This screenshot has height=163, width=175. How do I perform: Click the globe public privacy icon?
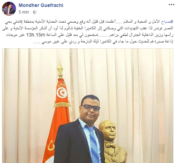pyautogui.click(x=35, y=12)
